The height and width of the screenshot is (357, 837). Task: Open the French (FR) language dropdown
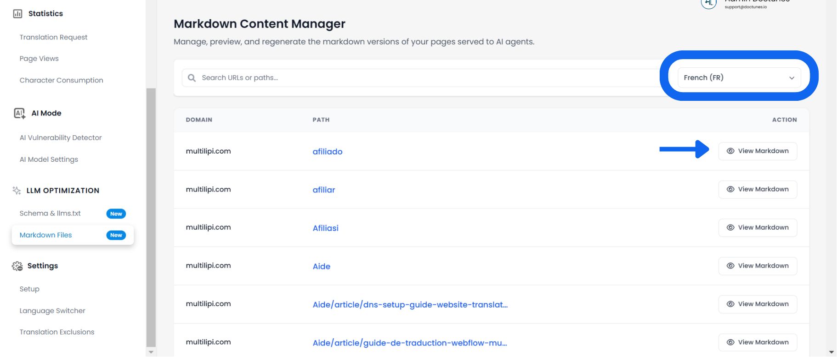pos(739,78)
